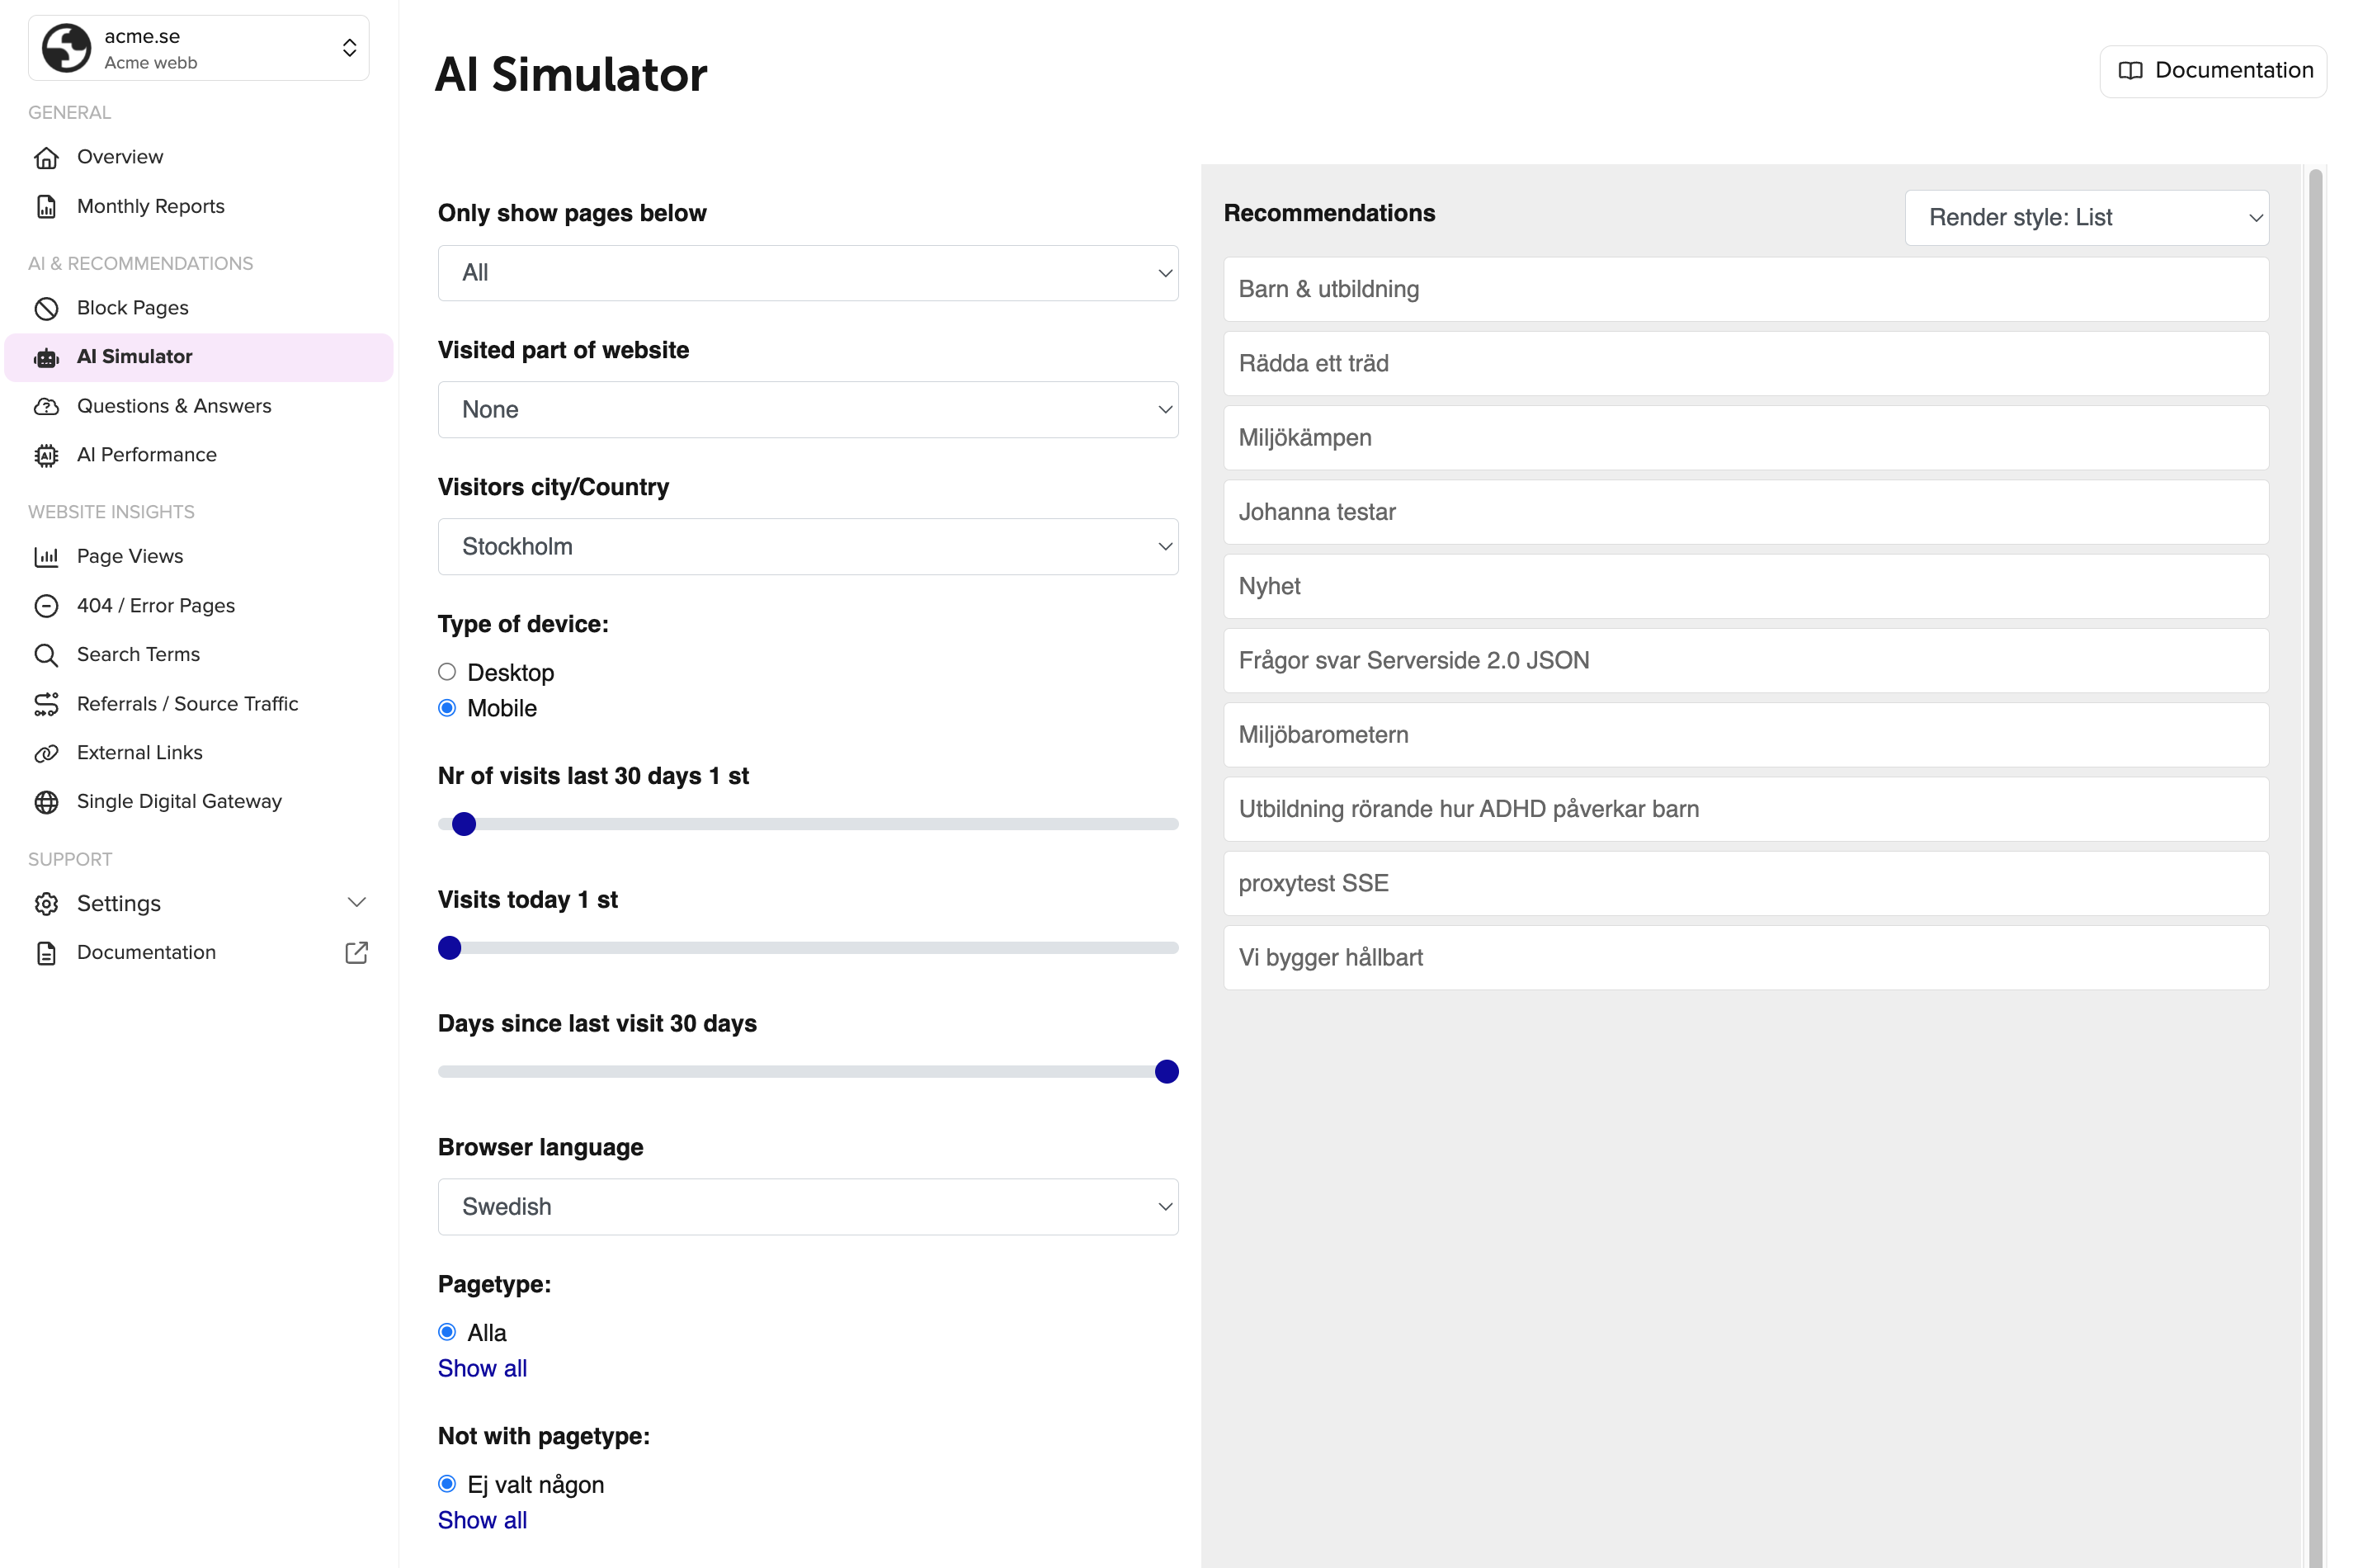Click the External Links chain icon

pos(46,753)
